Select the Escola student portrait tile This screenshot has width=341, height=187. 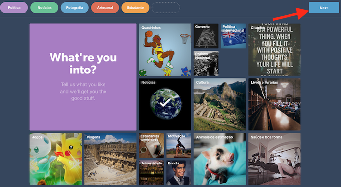(179, 173)
